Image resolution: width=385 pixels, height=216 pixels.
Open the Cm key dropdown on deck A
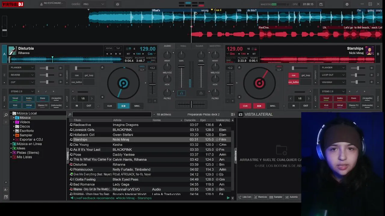click(x=151, y=54)
